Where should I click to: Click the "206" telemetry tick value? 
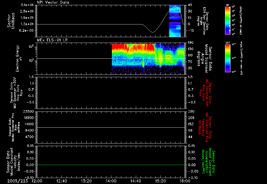coord(191,118)
